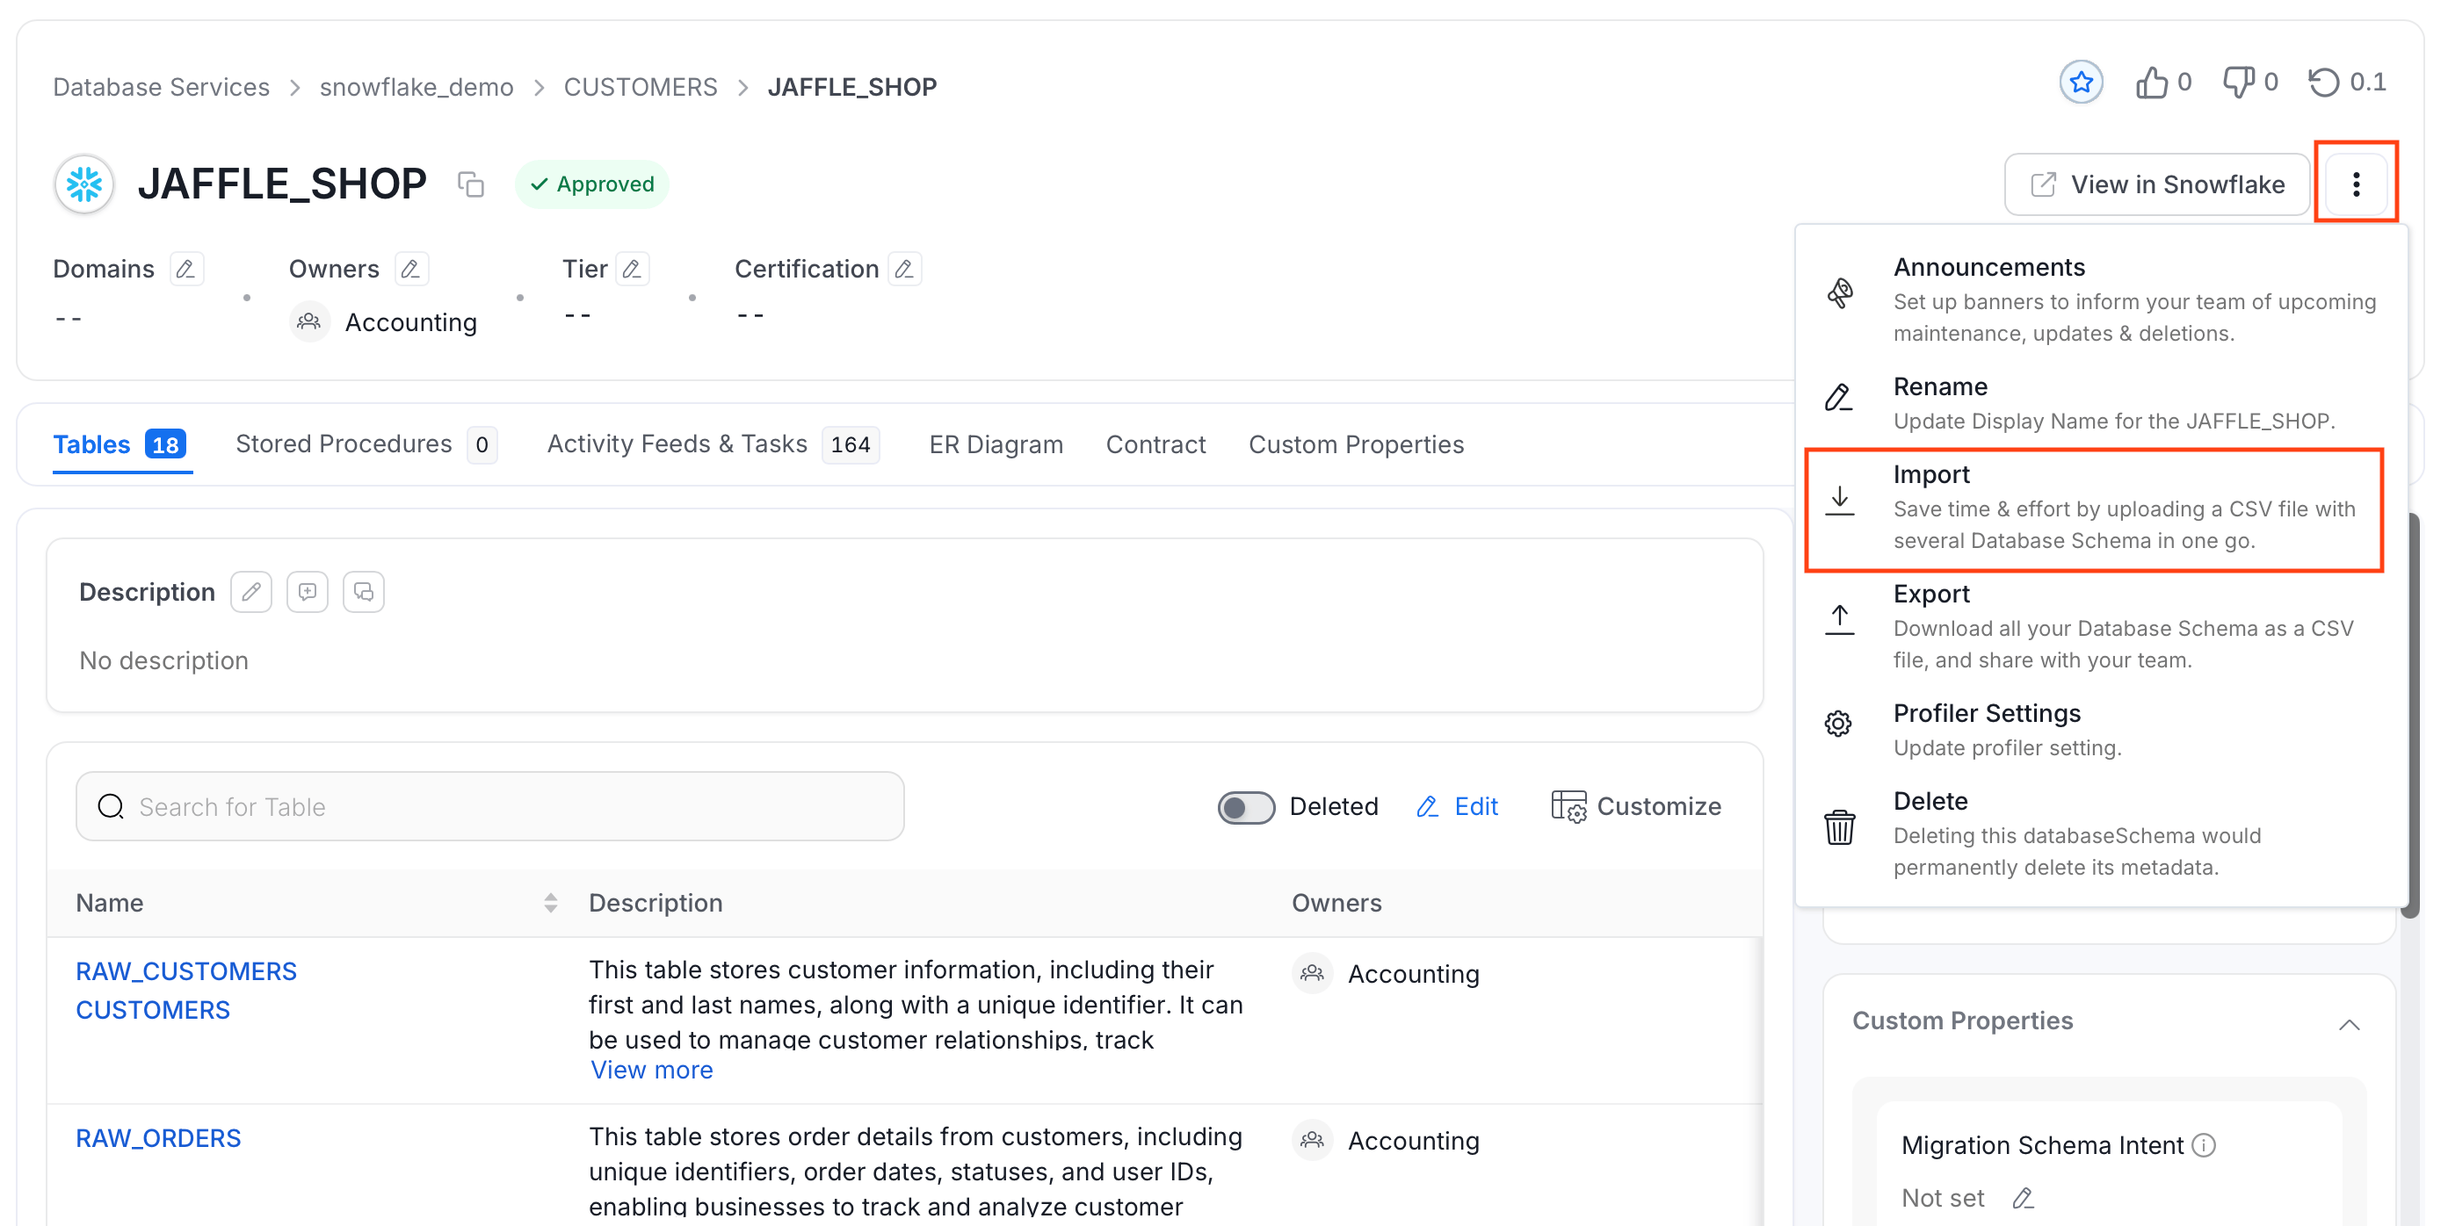
Task: Downvote with the thumbs down icon
Action: [2238, 83]
